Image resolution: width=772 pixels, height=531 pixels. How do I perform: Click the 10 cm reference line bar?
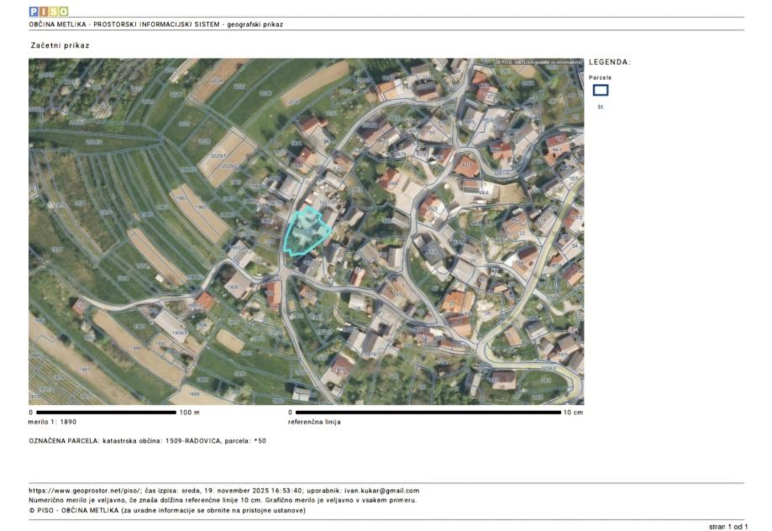[x=427, y=413]
